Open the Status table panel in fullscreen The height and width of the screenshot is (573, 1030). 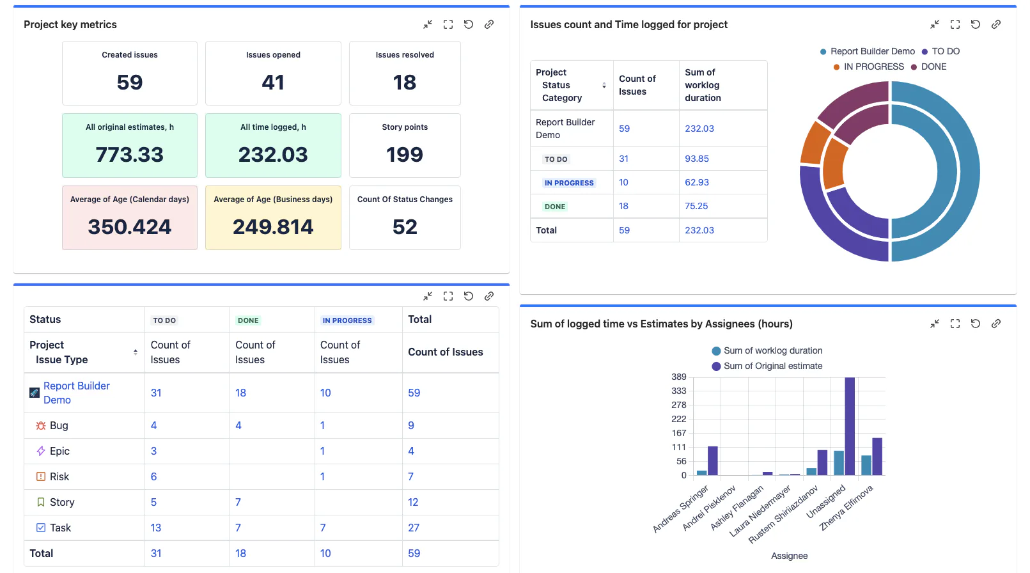pyautogui.click(x=448, y=296)
